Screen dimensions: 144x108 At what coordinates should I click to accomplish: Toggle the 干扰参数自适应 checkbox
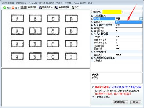[93, 97]
